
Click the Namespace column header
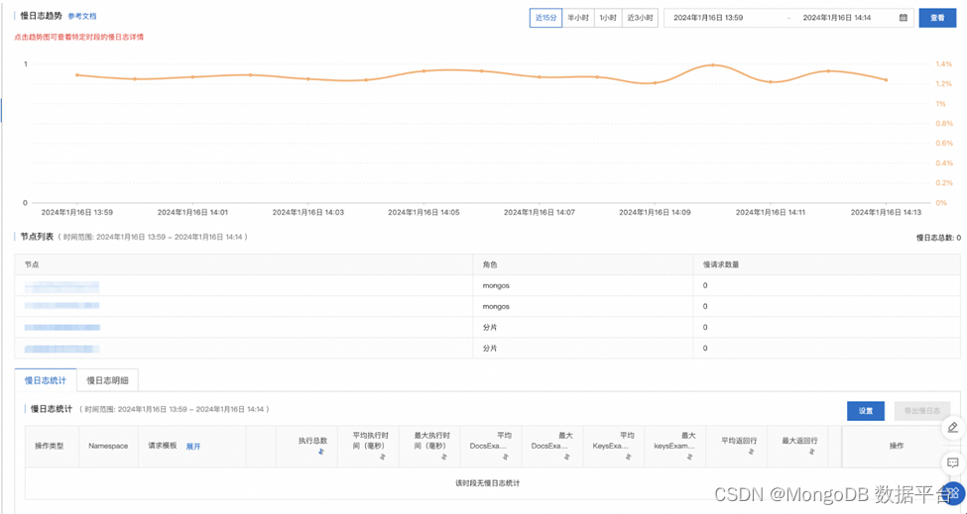coord(108,447)
